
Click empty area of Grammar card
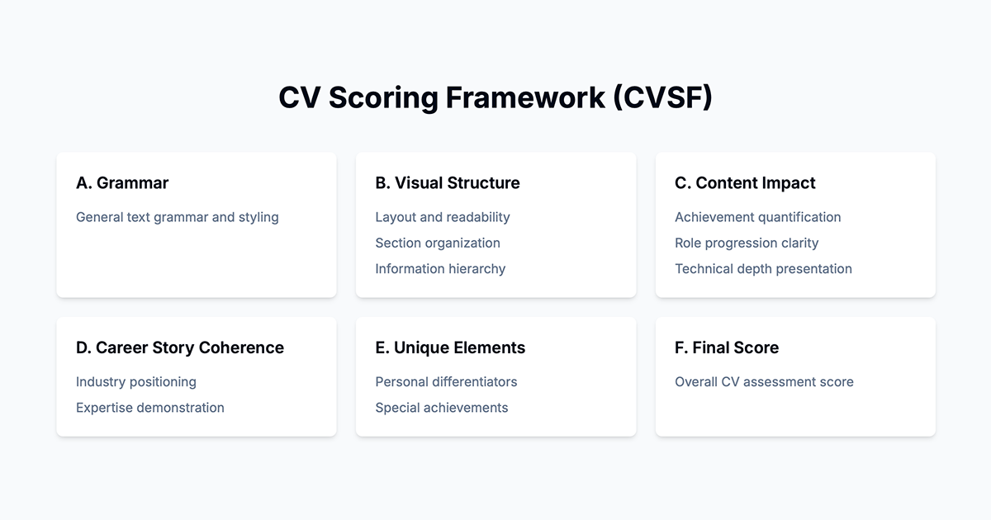(197, 260)
